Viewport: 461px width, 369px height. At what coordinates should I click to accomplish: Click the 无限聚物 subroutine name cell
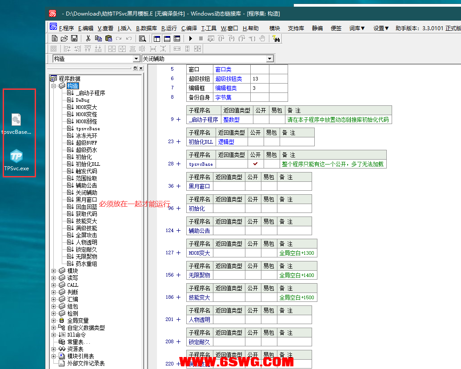(x=200, y=275)
